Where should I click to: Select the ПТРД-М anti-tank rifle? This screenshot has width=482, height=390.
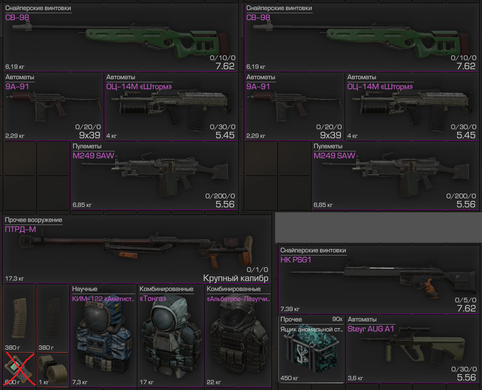[x=137, y=249]
